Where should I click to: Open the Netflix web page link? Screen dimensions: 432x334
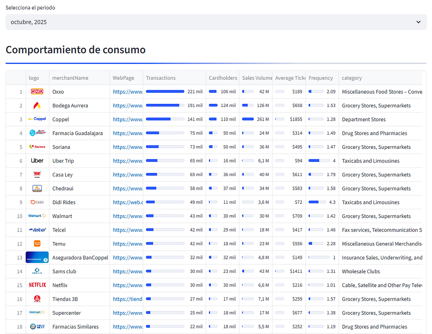pyautogui.click(x=128, y=285)
